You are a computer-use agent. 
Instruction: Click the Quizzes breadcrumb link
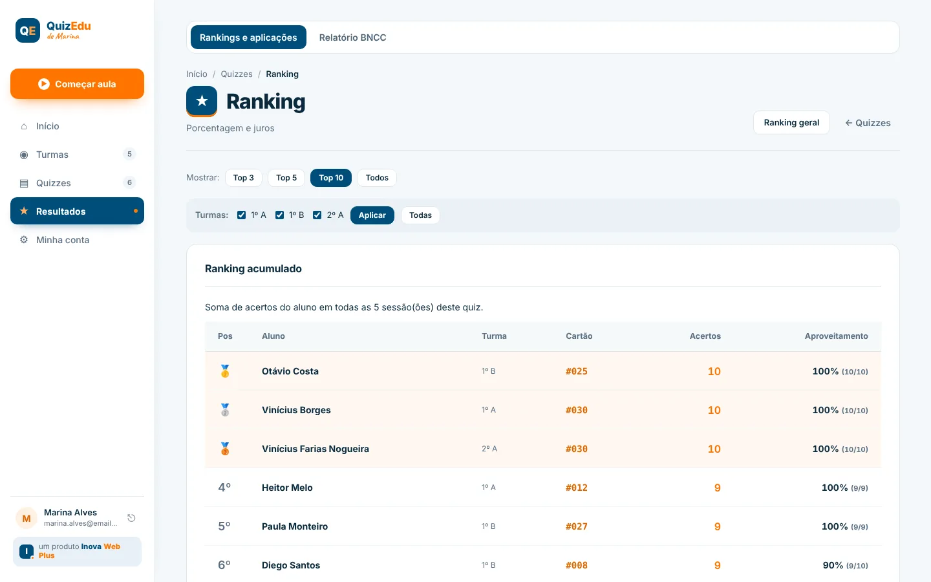pos(237,74)
